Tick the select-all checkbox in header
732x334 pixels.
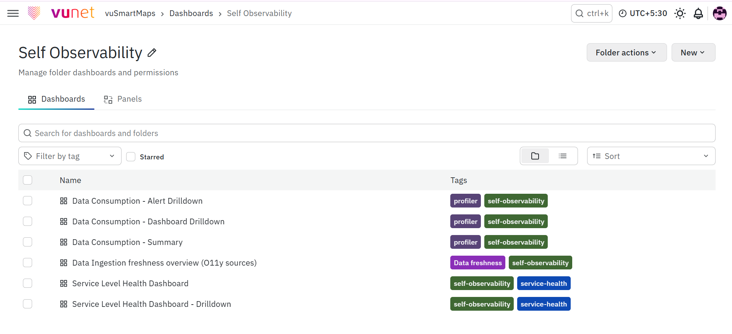point(28,180)
